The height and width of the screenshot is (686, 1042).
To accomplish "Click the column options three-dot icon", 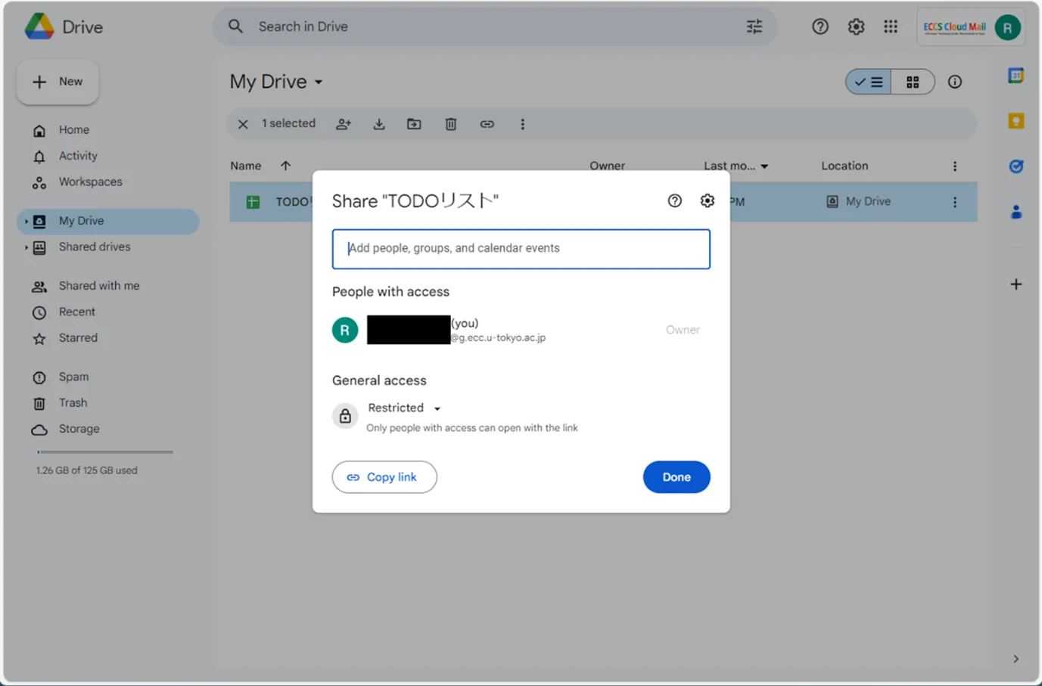I will [x=955, y=166].
